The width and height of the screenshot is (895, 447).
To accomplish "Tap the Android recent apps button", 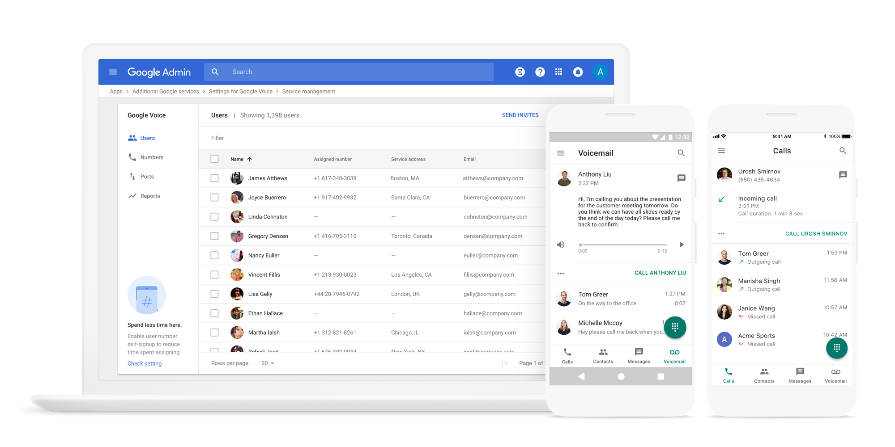I will tap(661, 376).
